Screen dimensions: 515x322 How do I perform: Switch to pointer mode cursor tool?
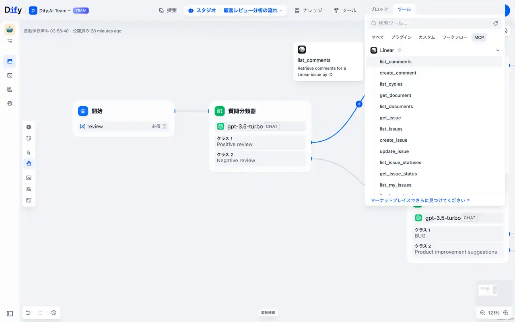coord(29,153)
